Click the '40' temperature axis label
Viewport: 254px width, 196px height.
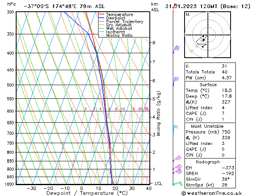coord(149,189)
